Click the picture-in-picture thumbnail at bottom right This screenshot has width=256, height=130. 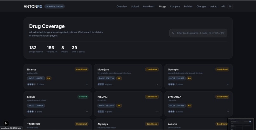241,124
